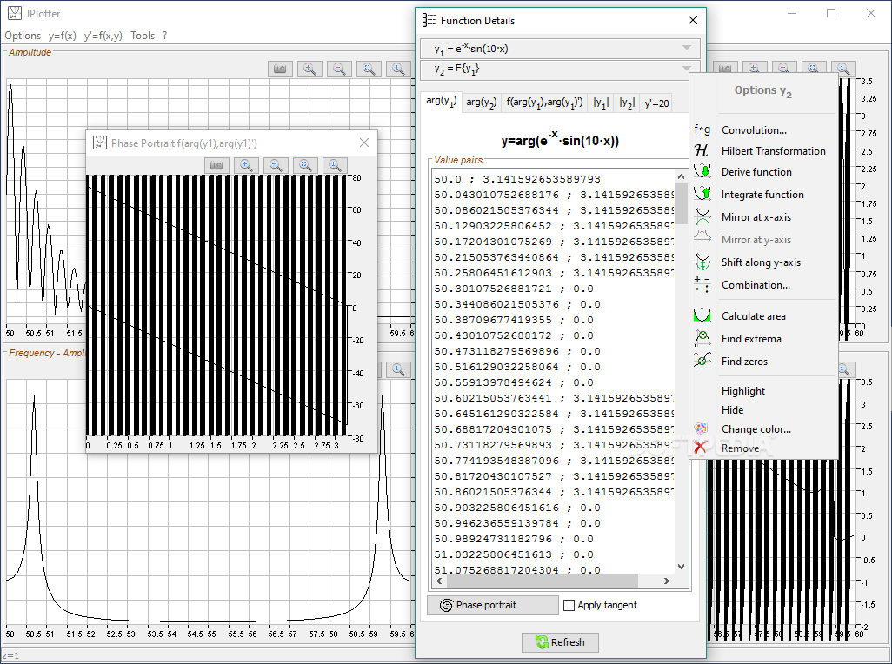The height and width of the screenshot is (664, 892).
Task: Take a snapshot of the Amplitude plot
Action: tap(280, 69)
